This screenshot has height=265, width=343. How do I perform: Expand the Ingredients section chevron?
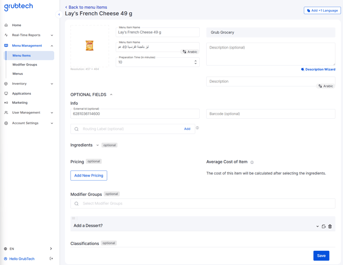[x=98, y=145]
